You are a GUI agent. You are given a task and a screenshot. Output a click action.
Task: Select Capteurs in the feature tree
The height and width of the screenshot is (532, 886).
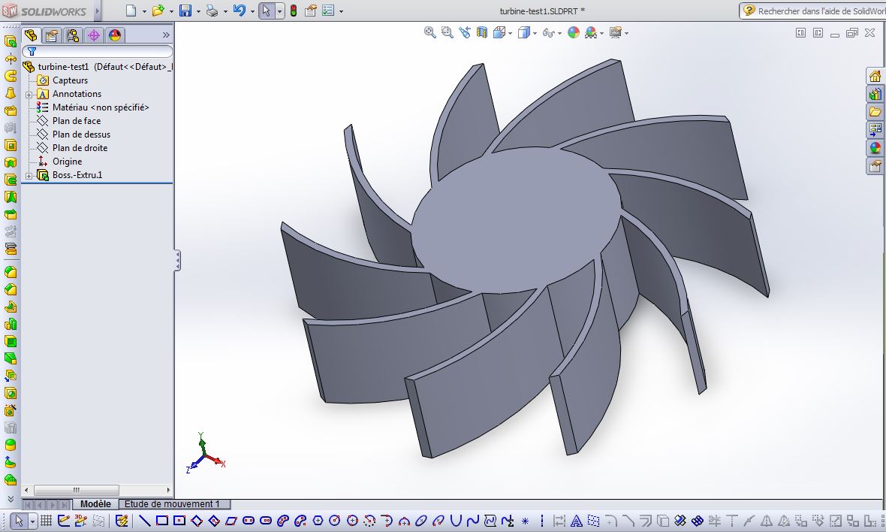(70, 80)
